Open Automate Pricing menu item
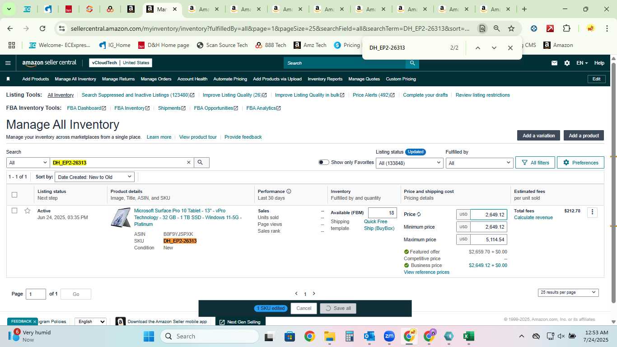 230,79
